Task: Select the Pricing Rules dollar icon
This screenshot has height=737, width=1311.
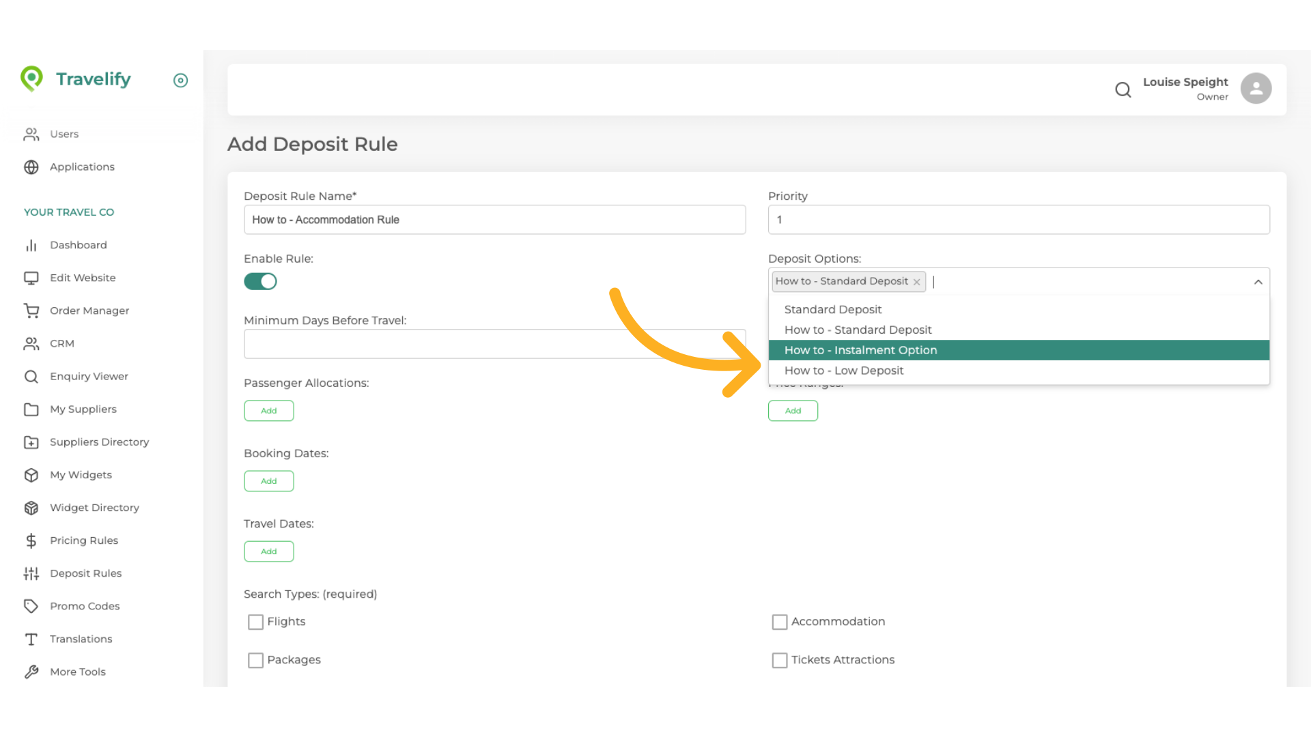Action: click(31, 540)
